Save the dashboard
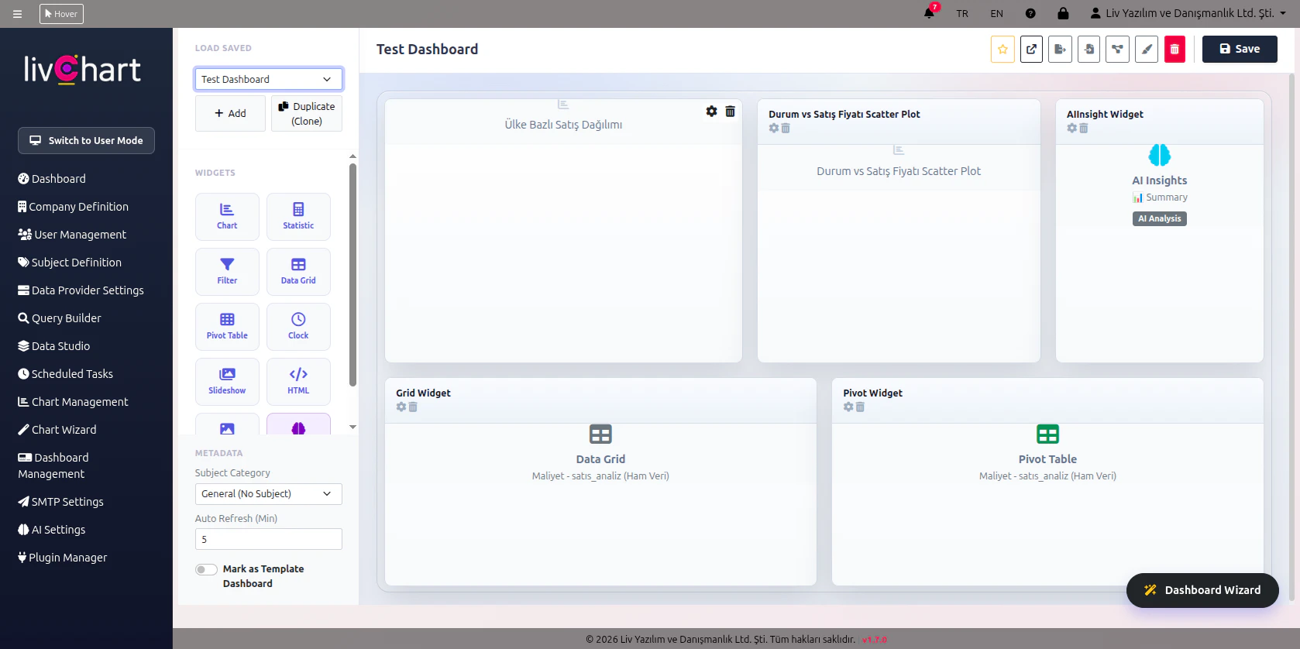The height and width of the screenshot is (649, 1300). (x=1240, y=49)
